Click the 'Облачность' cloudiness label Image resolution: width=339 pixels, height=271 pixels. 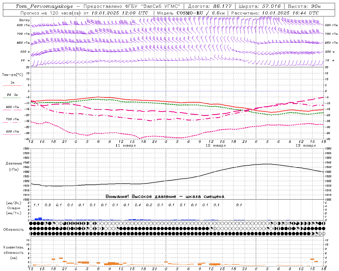[14, 230]
